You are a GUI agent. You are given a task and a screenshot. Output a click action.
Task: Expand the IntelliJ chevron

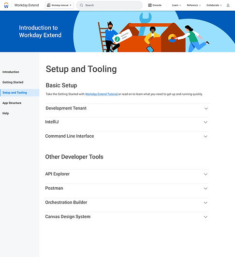pos(206,122)
